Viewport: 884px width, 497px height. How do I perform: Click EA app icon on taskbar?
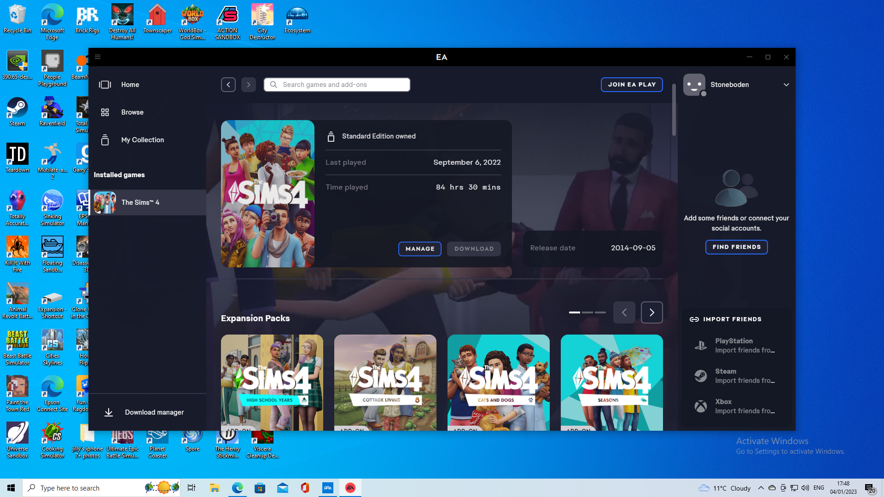coord(350,488)
